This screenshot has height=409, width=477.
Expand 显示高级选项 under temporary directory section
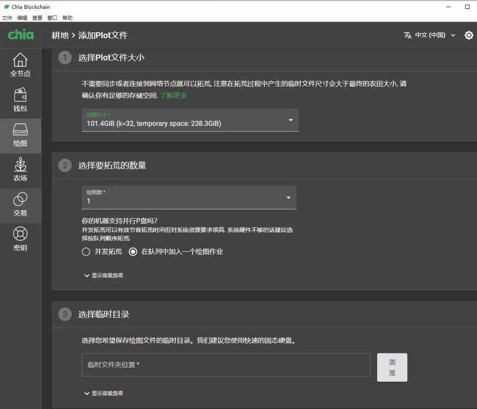(x=104, y=393)
